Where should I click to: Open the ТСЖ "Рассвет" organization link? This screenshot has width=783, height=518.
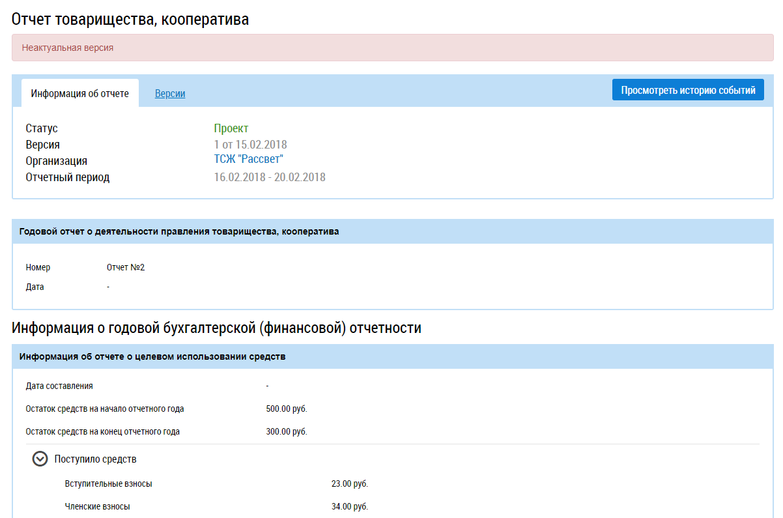[248, 160]
